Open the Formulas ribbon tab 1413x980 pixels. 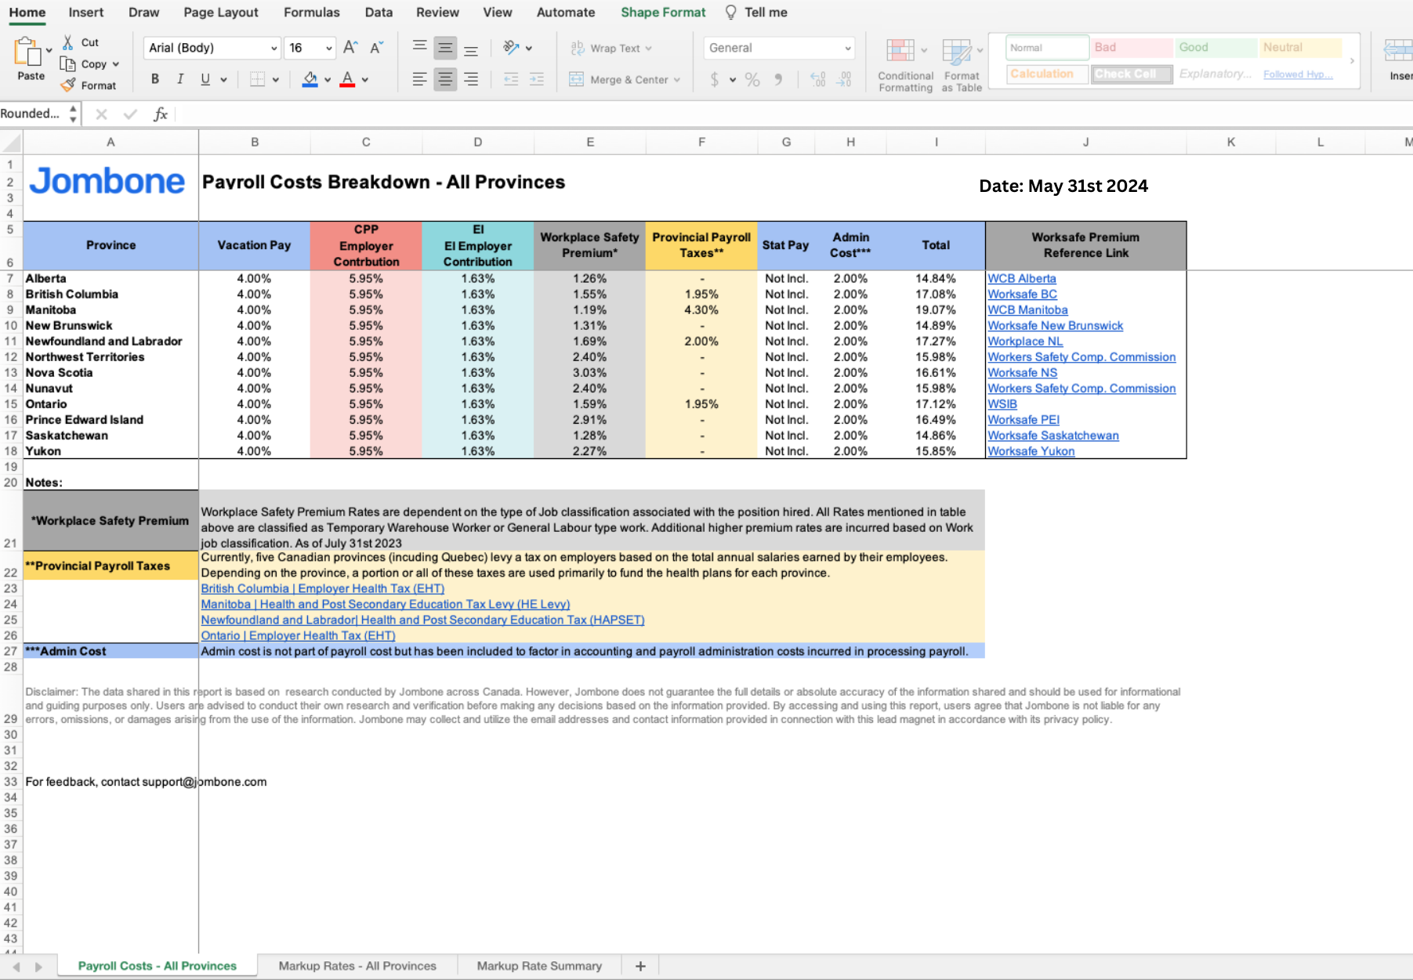tap(312, 13)
